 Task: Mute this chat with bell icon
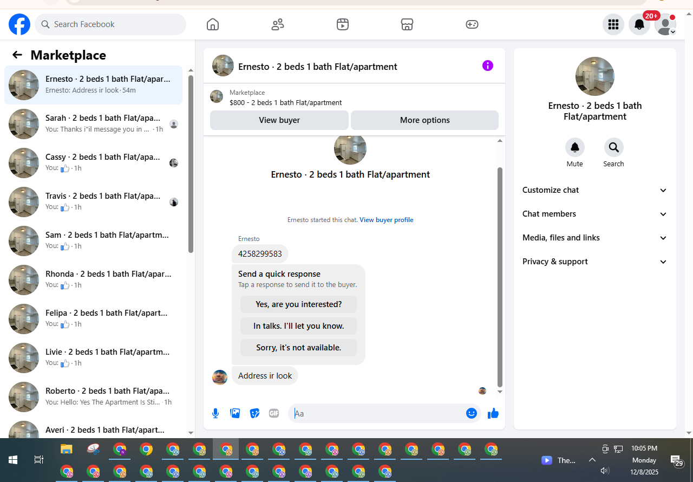pyautogui.click(x=575, y=147)
